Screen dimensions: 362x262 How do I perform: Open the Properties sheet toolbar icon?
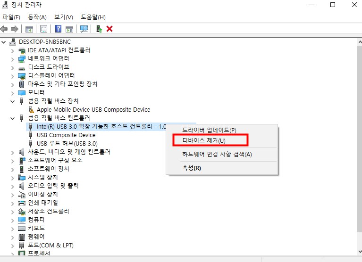pyautogui.click(x=43, y=29)
